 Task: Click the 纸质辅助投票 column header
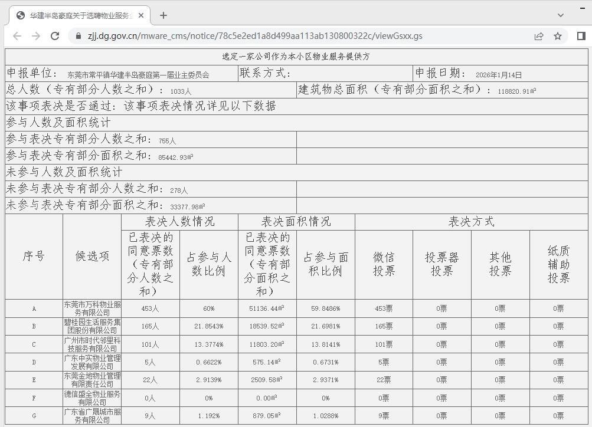tap(558, 264)
